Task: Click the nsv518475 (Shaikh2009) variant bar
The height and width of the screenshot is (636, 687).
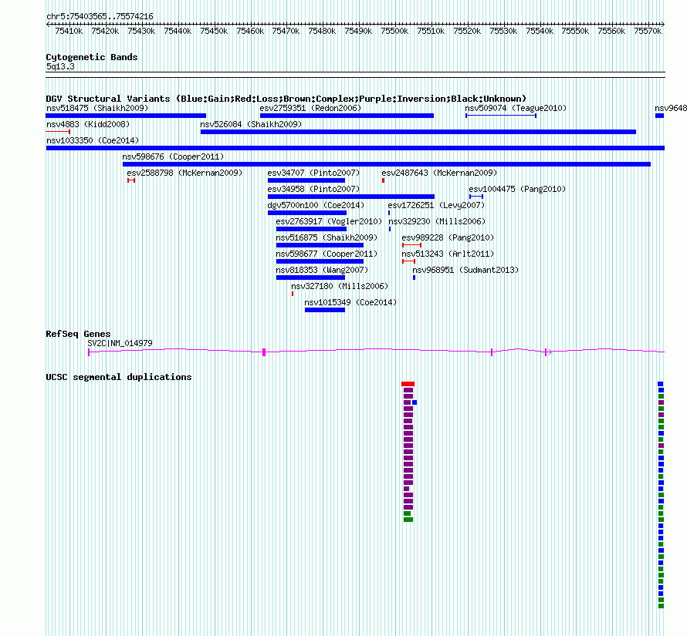Action: tap(126, 116)
